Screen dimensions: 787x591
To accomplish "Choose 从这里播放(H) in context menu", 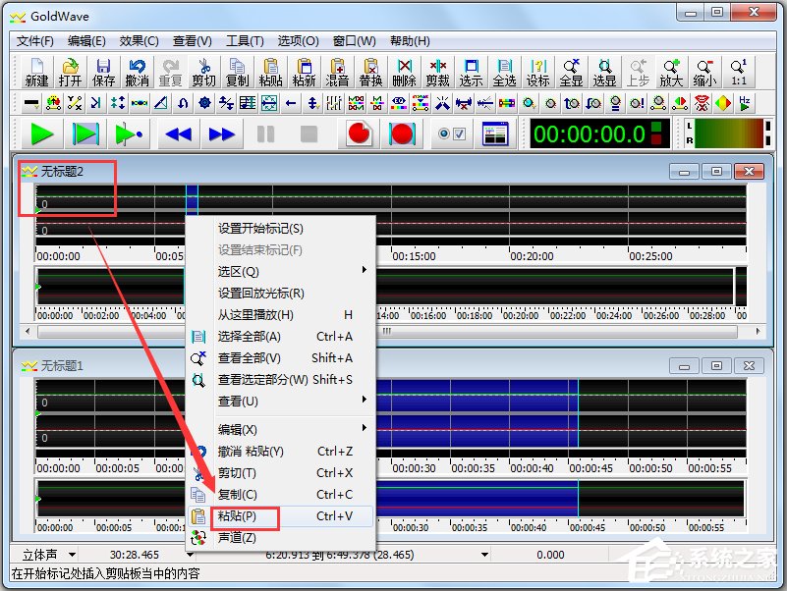I will coord(281,315).
